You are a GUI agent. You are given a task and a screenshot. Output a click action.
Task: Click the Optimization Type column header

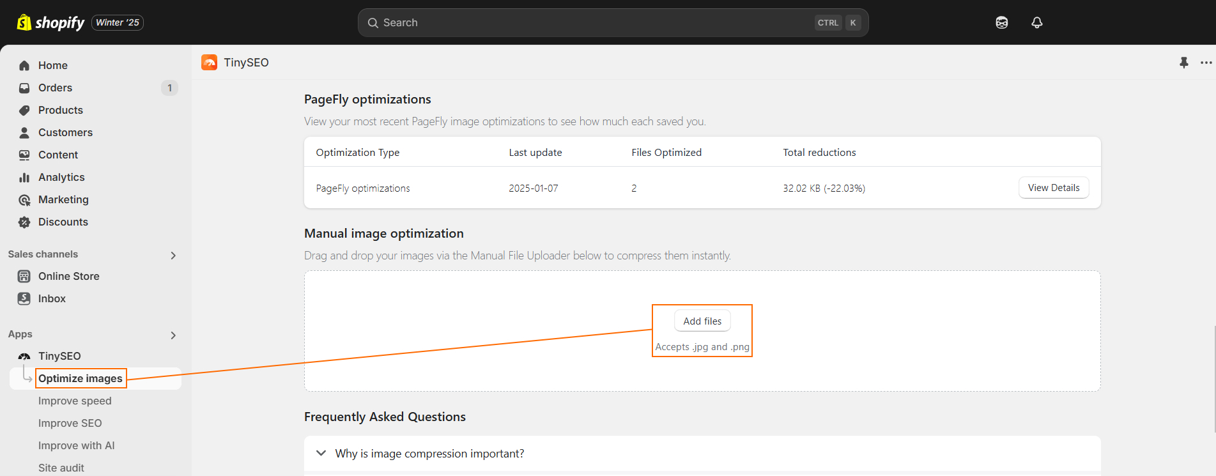click(x=358, y=152)
